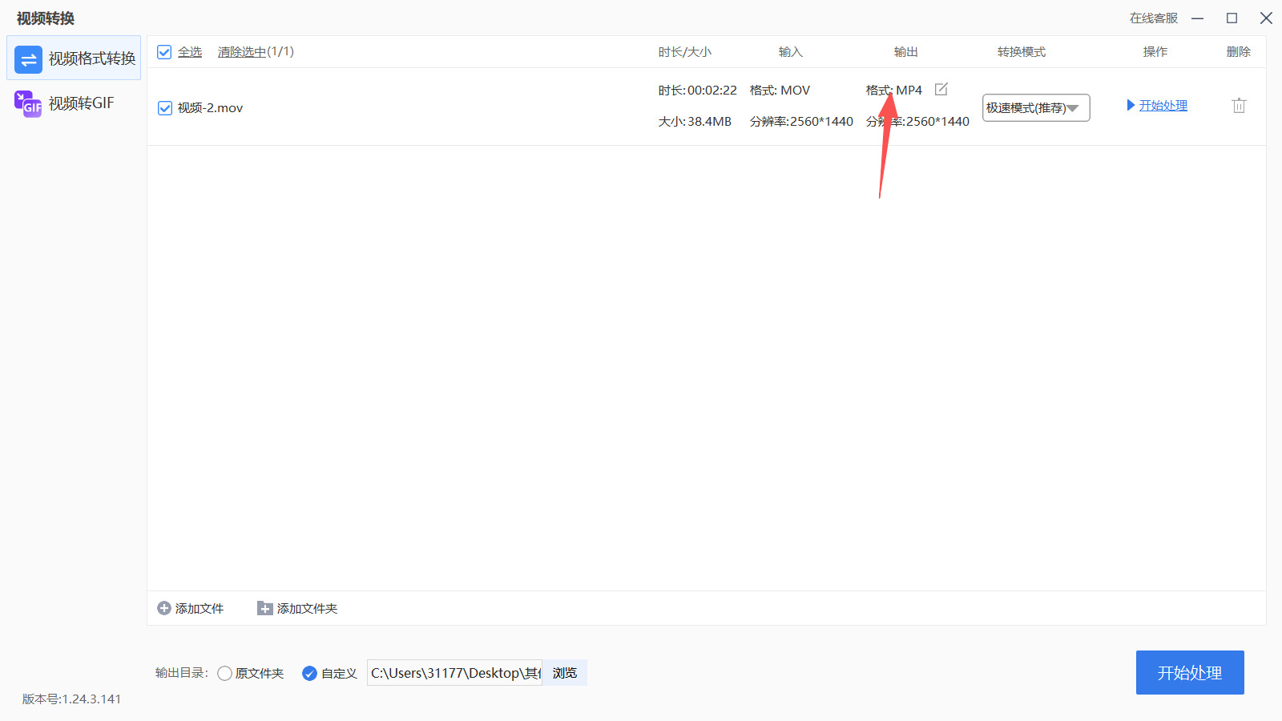The width and height of the screenshot is (1282, 721).
Task: Switch to the 视频转GIF tab
Action: [74, 103]
